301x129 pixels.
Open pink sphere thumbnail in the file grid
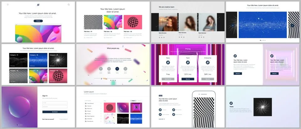pyautogui.click(x=110, y=107)
